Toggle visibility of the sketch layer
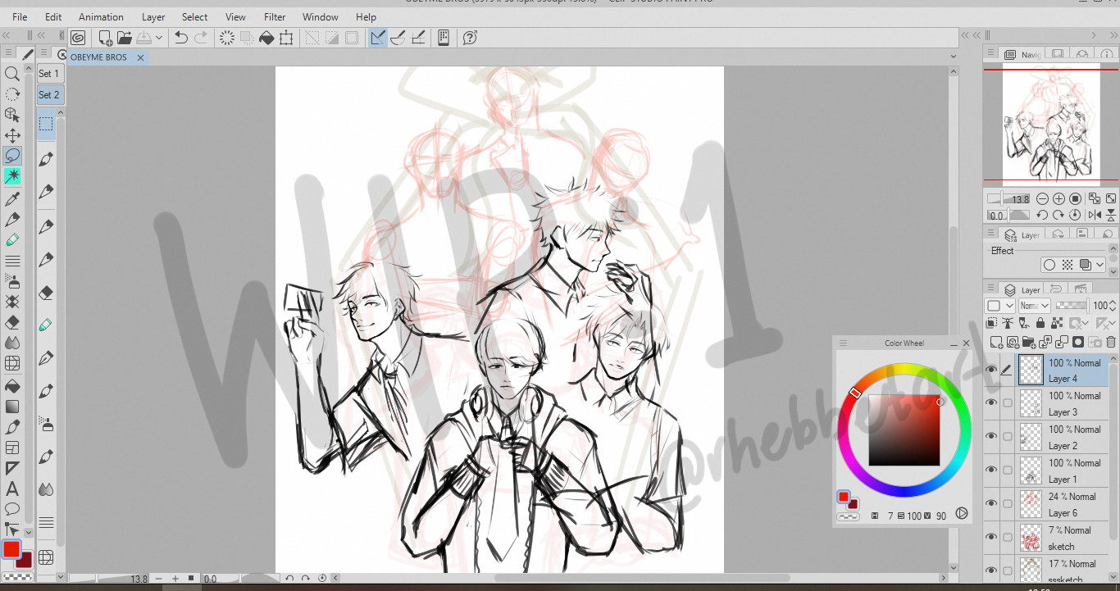Image resolution: width=1120 pixels, height=591 pixels. point(991,538)
